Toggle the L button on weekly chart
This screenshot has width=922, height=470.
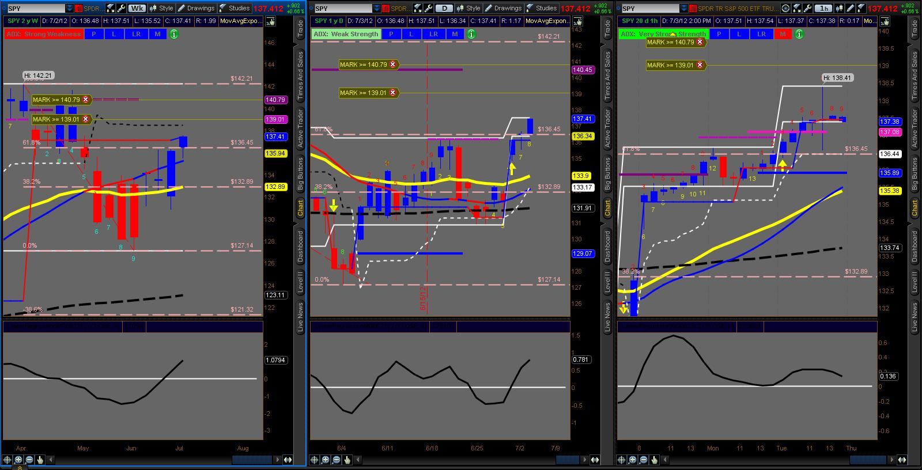(114, 34)
